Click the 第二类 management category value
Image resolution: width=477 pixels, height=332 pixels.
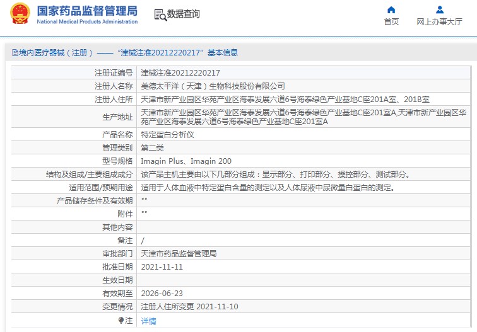pos(152,148)
